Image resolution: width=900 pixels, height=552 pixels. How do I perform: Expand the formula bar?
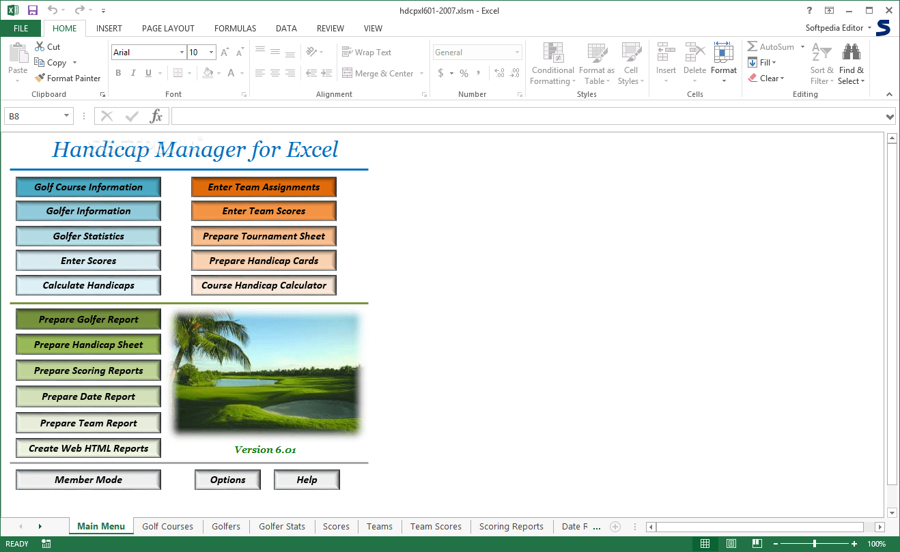click(890, 117)
